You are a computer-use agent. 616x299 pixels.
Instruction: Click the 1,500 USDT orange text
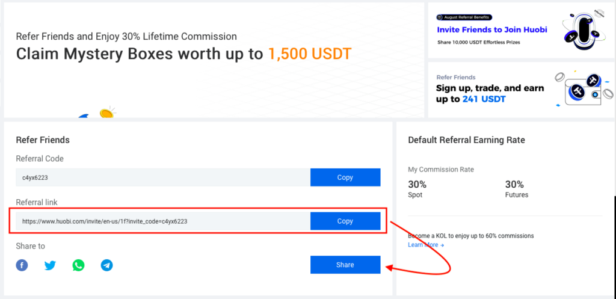point(310,54)
